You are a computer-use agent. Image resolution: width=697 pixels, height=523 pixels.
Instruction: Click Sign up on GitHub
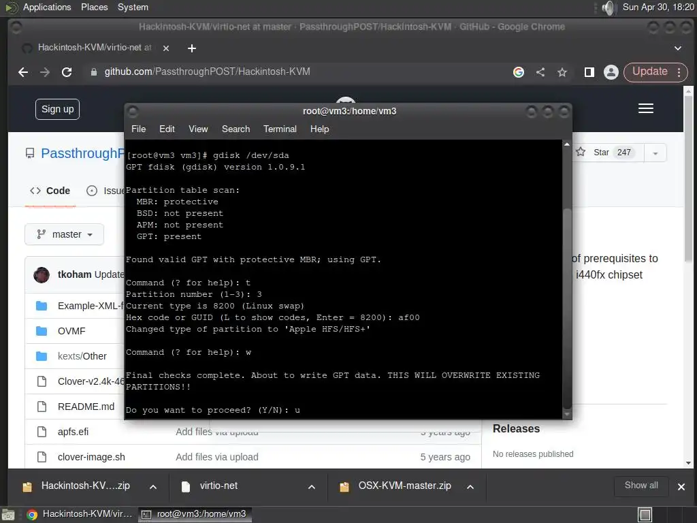tap(57, 109)
